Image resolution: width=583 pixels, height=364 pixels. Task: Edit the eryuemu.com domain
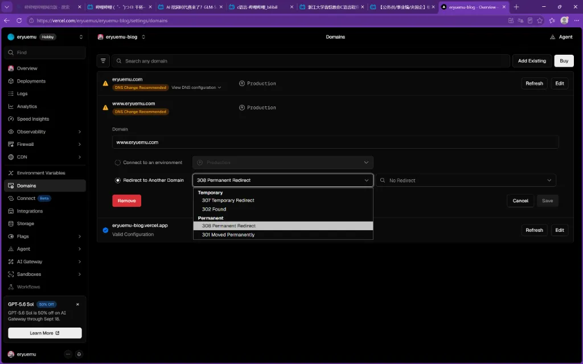pyautogui.click(x=560, y=83)
